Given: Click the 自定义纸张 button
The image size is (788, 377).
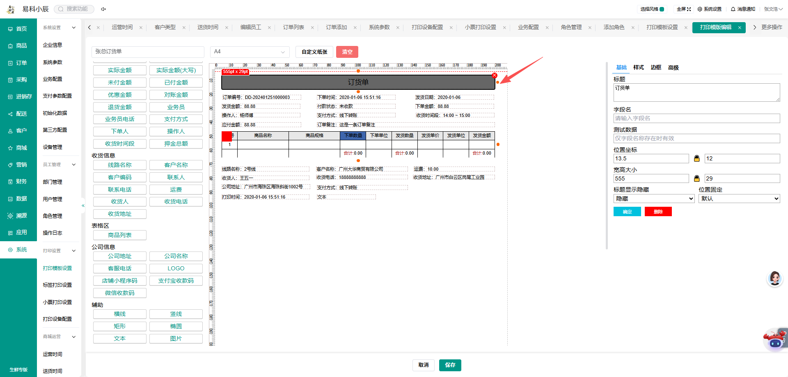Looking at the screenshot, I should click(314, 52).
